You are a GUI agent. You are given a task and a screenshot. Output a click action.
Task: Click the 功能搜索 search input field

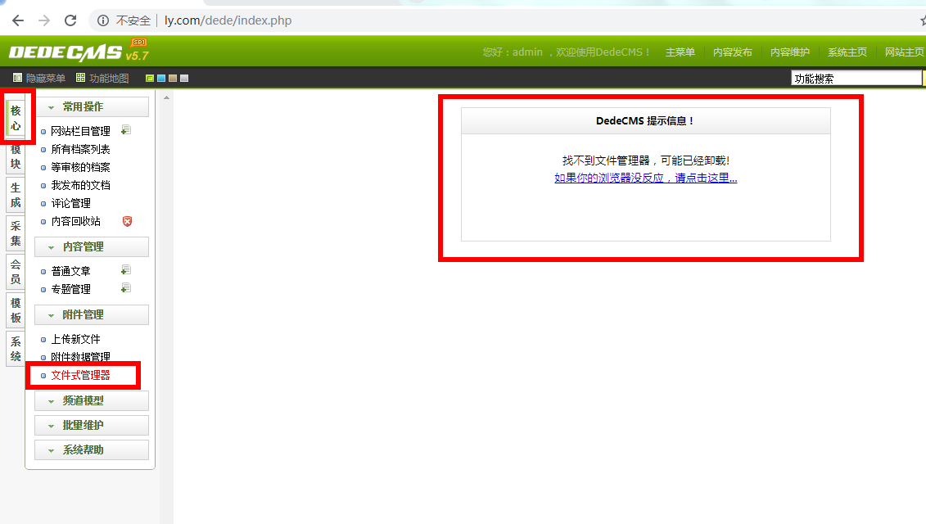click(x=856, y=79)
